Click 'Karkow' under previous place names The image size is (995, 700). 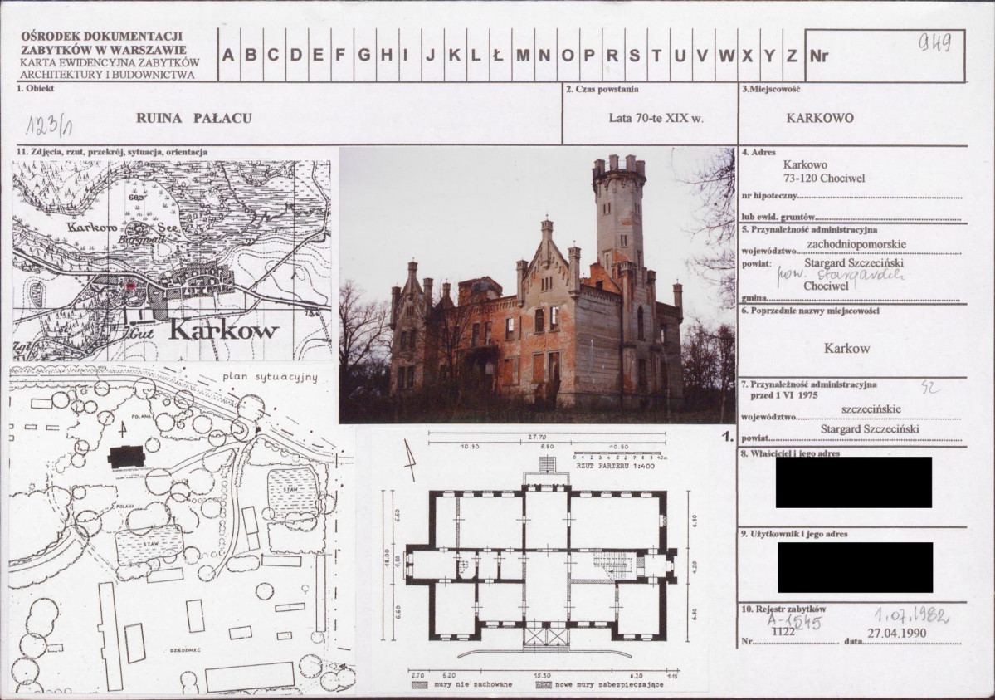846,348
